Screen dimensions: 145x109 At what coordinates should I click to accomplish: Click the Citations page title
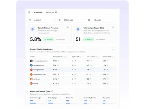pos(38,12)
